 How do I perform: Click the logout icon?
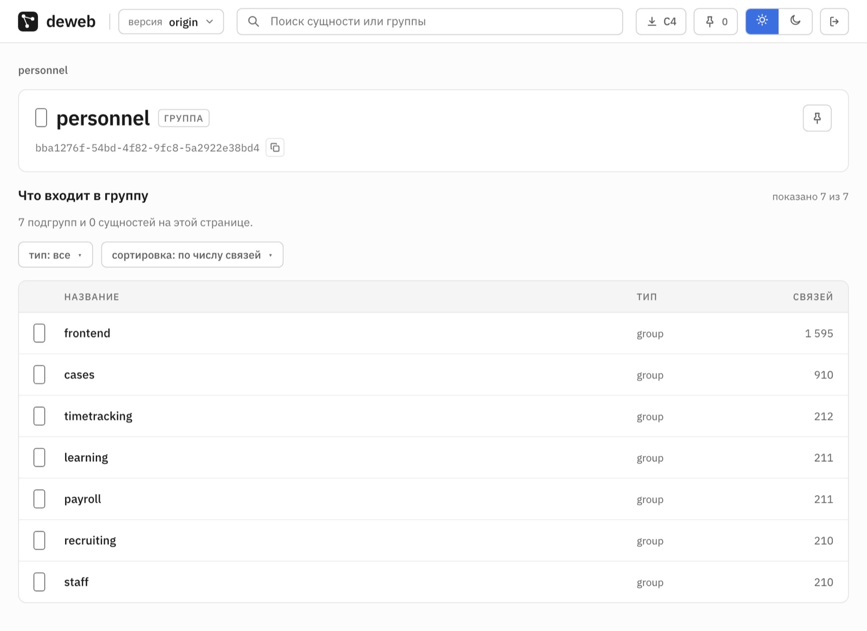(834, 22)
